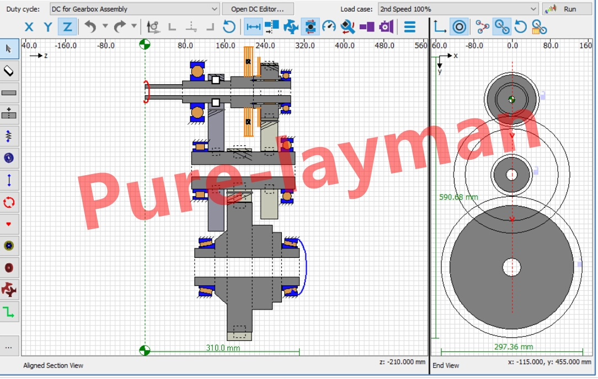The height and width of the screenshot is (379, 598).
Task: Toggle the X axis view button
Action: (29, 26)
